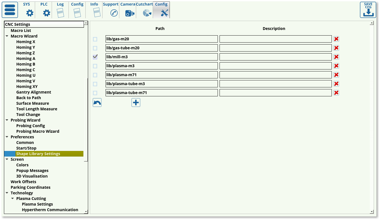This screenshot has width=379, height=219.
Task: Open the Support phone icon
Action: 114,13
